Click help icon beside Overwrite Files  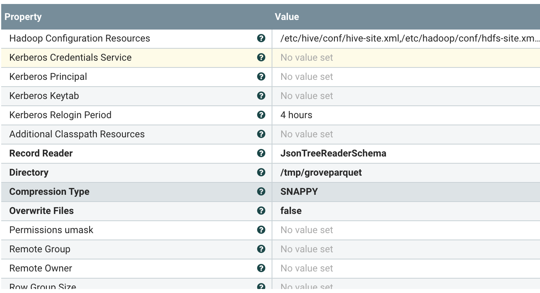[261, 211]
